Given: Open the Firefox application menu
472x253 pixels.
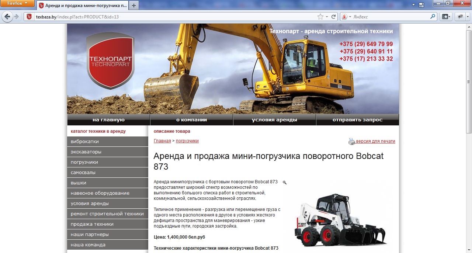Looking at the screenshot, I should pyautogui.click(x=17, y=3).
